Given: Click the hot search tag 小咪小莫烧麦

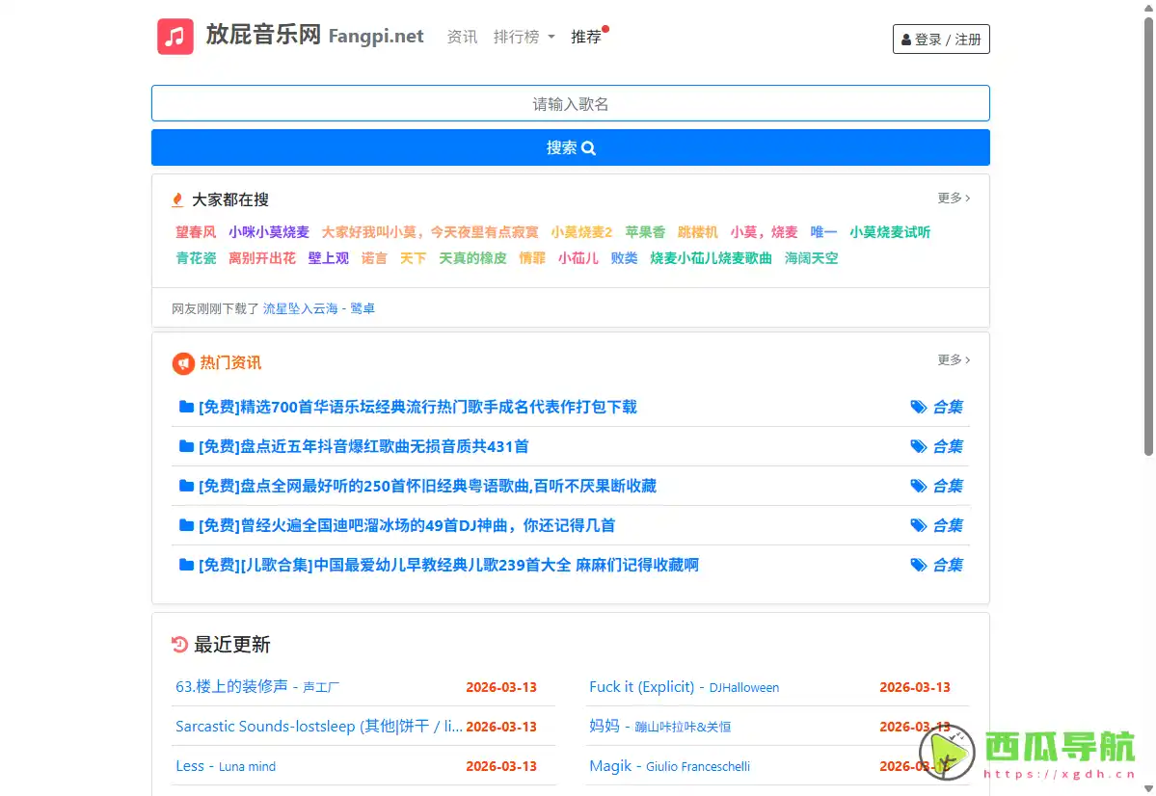Looking at the screenshot, I should pyautogui.click(x=268, y=232).
